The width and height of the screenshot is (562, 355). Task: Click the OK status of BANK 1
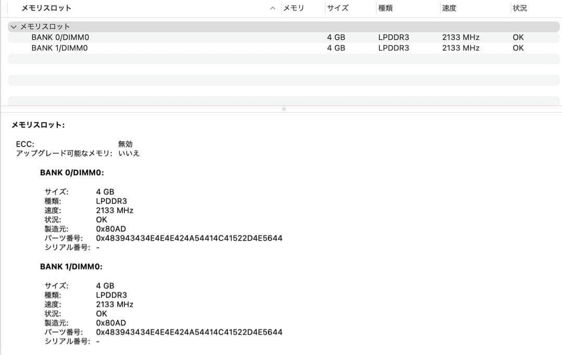click(x=517, y=47)
